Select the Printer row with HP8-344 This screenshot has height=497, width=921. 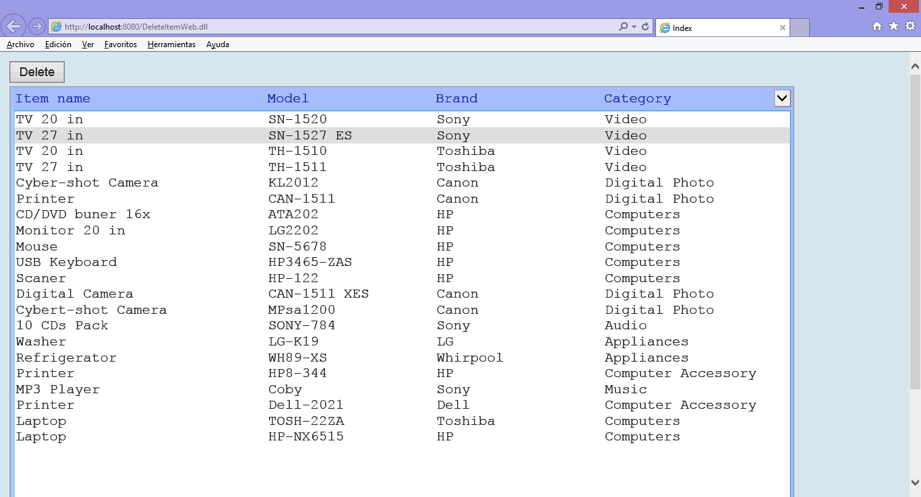click(x=402, y=373)
